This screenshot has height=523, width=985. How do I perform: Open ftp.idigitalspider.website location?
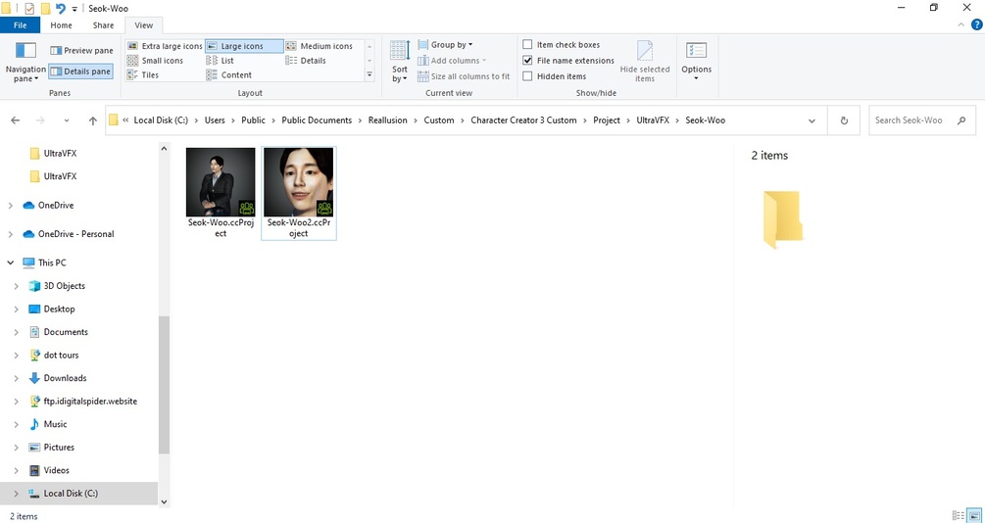click(x=90, y=402)
